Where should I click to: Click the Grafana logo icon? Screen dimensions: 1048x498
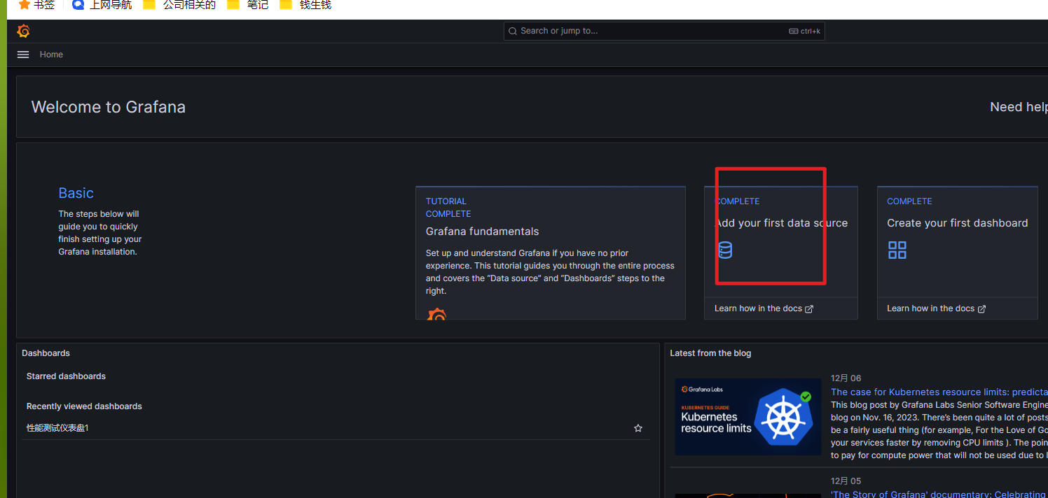pyautogui.click(x=23, y=31)
